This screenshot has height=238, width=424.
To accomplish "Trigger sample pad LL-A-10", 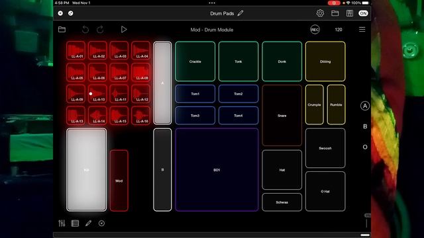I will point(97,94).
